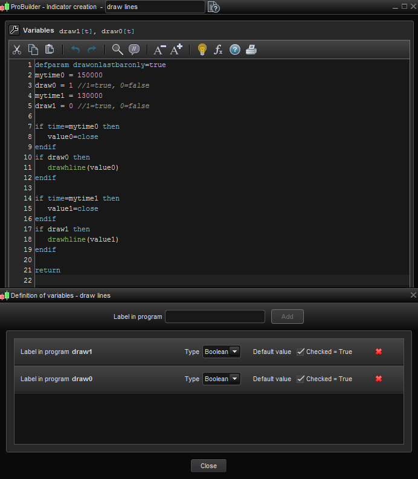Open Type dropdown for draw1
Screen dimensions: 418x479
click(x=221, y=352)
